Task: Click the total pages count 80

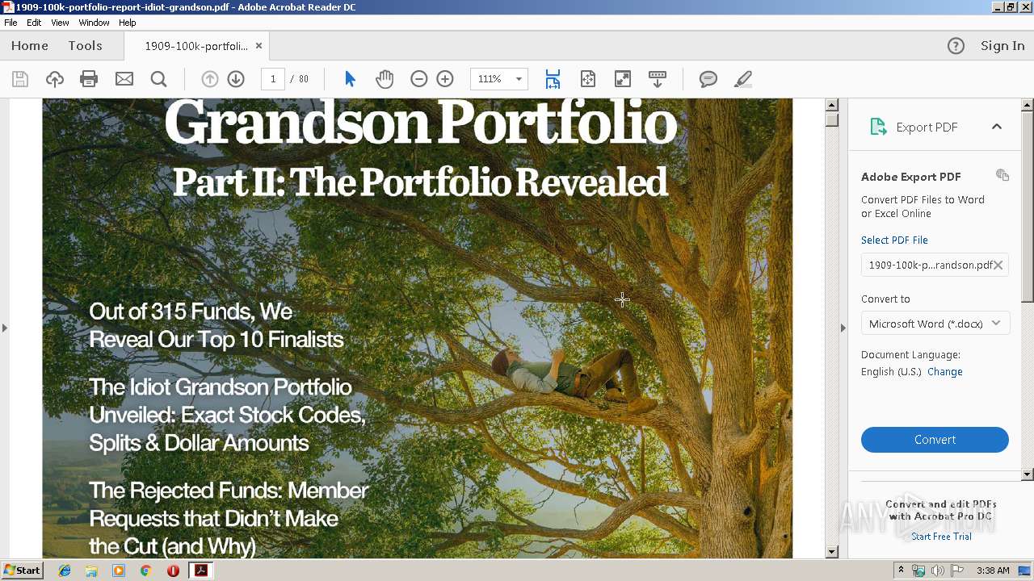Action: pyautogui.click(x=304, y=79)
